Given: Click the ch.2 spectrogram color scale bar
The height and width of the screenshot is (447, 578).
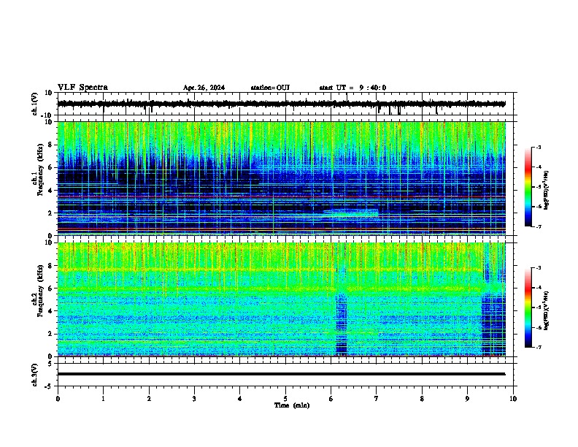Looking at the screenshot, I should tap(528, 307).
